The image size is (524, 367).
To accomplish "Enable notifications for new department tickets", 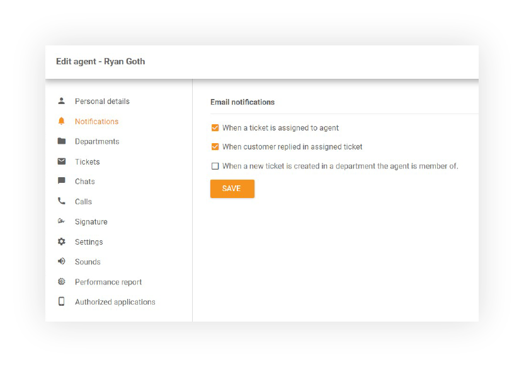I will pyautogui.click(x=214, y=166).
